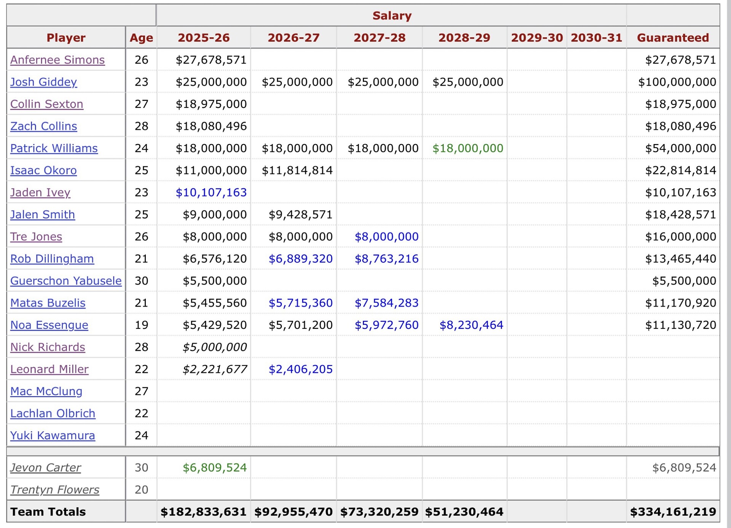Click Rob Dillingham's name

click(x=52, y=258)
